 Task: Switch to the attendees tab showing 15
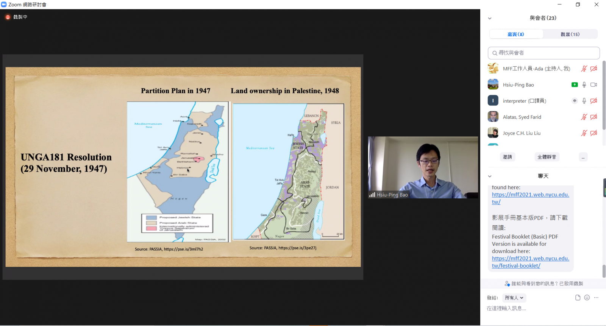570,34
